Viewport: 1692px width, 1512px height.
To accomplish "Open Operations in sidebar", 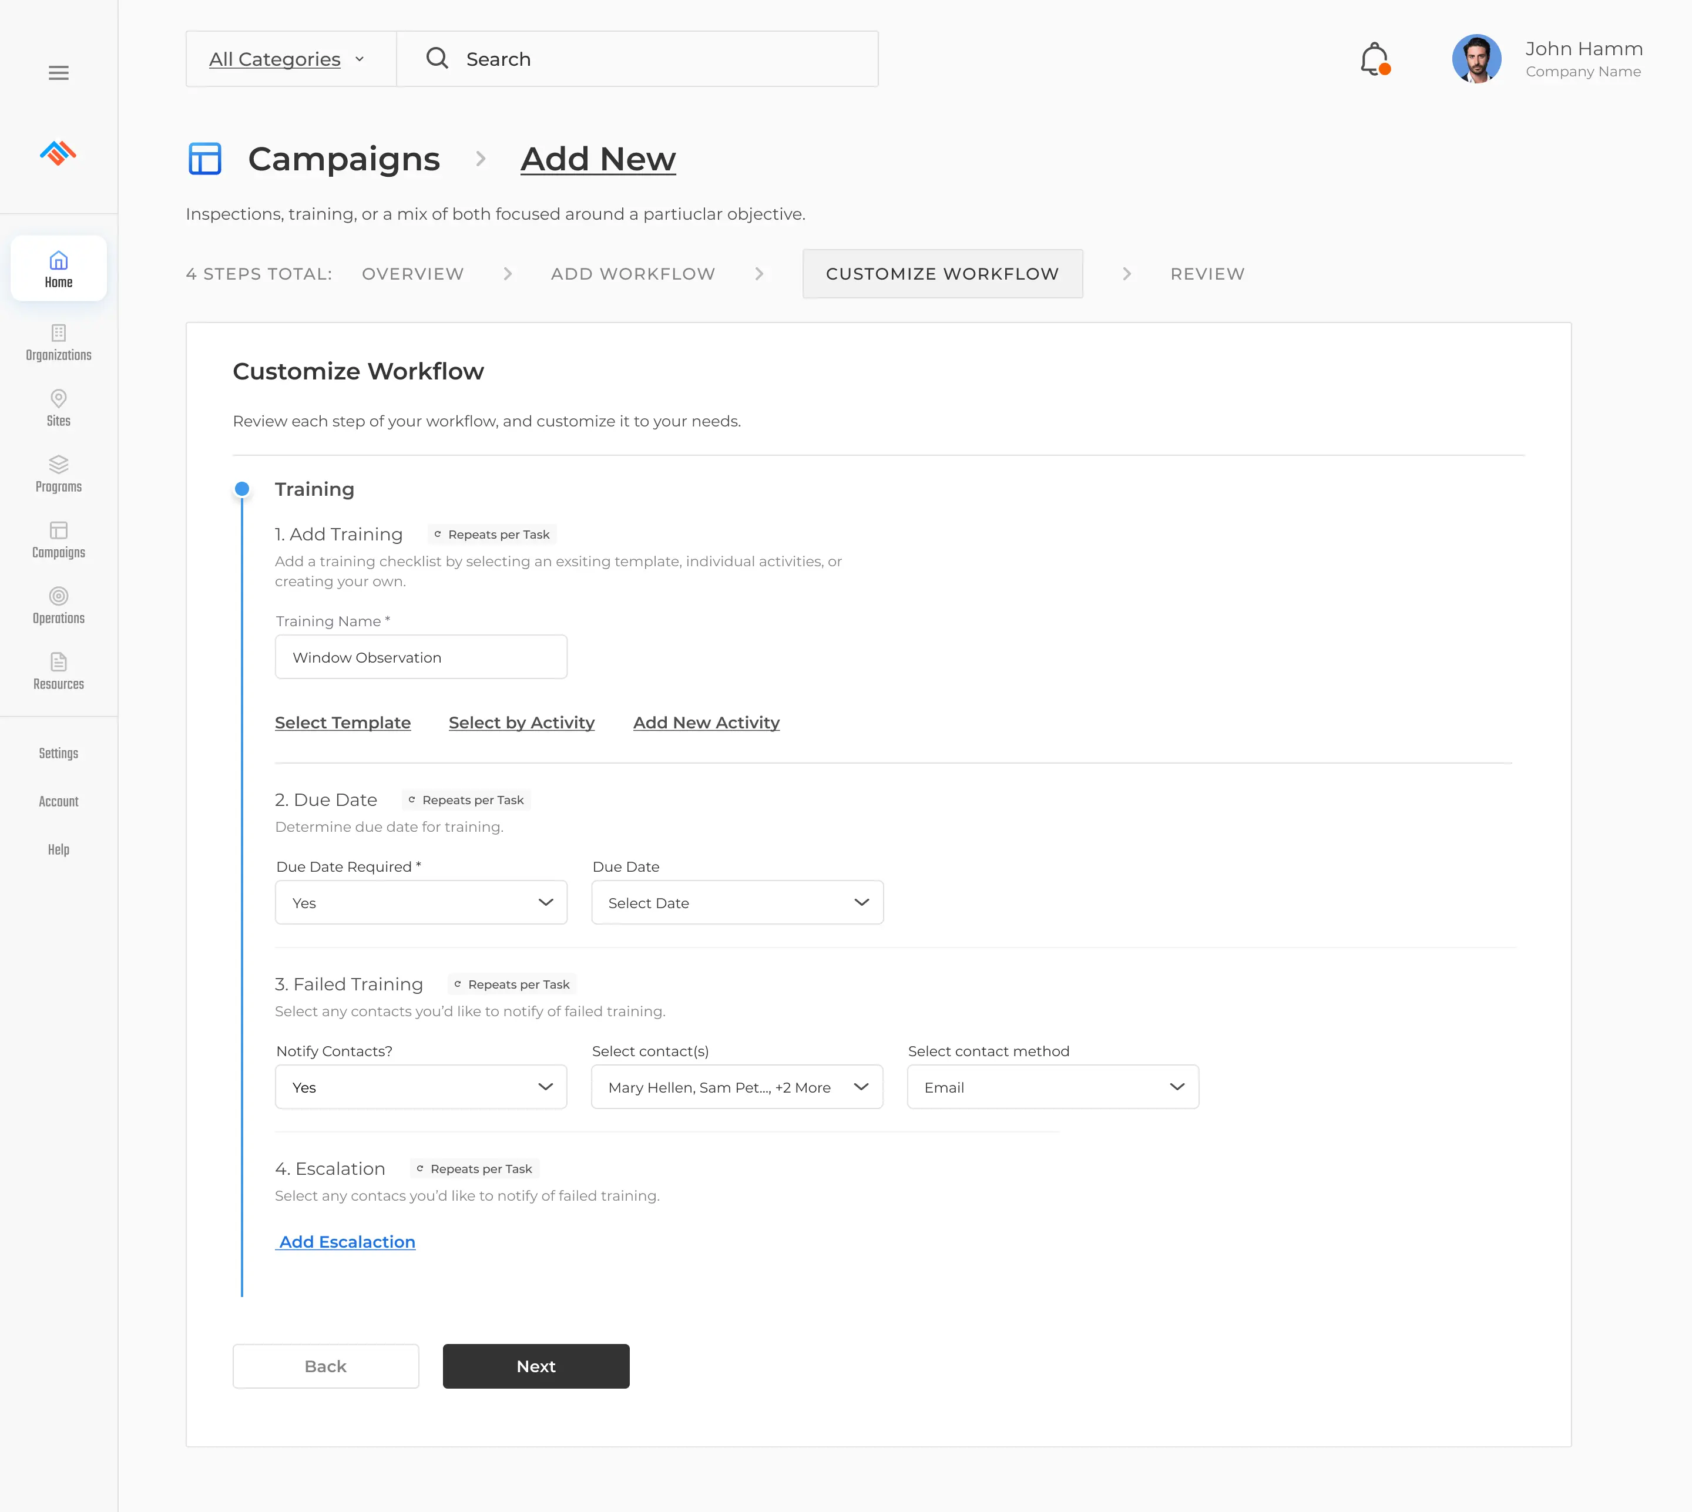I will pos(58,606).
